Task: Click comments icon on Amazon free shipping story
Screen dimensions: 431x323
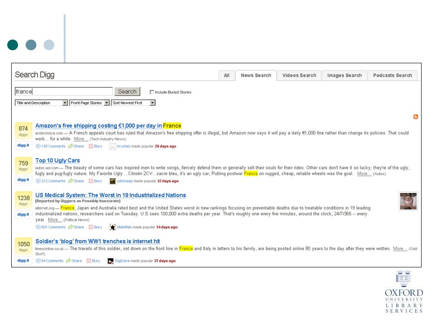Action: click(x=38, y=146)
